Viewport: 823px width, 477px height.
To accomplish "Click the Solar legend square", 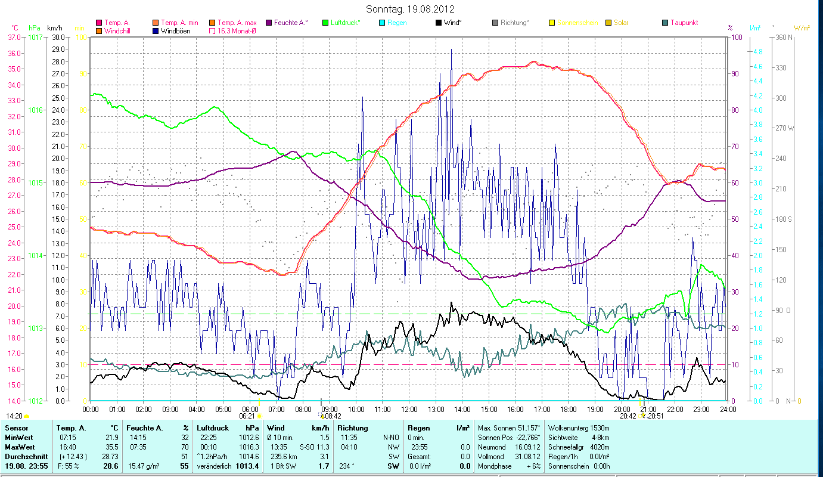I will (x=608, y=23).
